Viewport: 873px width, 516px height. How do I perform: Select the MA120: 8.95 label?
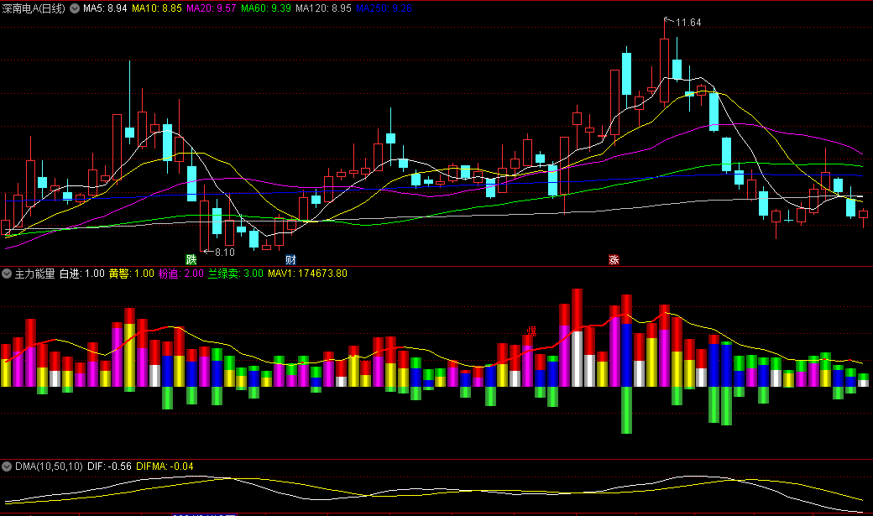coord(323,8)
